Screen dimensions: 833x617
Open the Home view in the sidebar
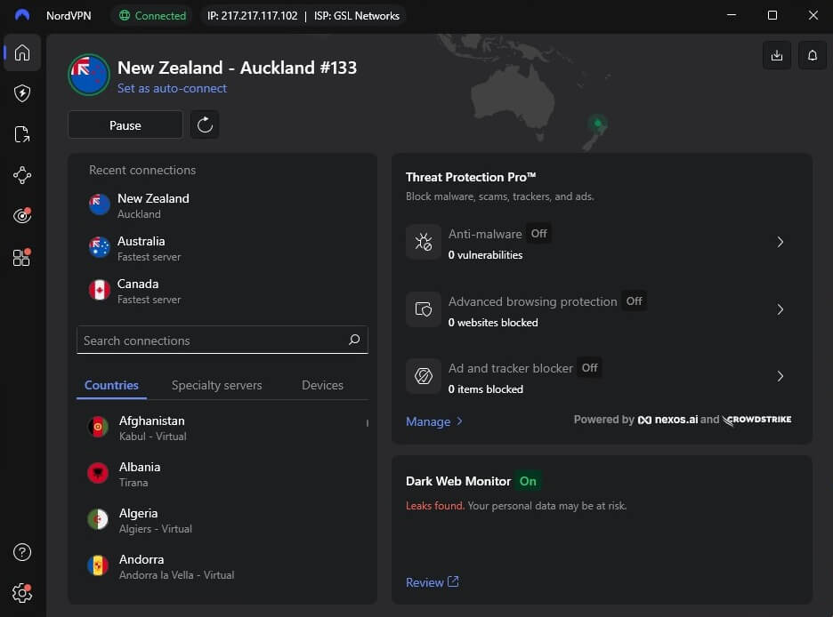[22, 52]
